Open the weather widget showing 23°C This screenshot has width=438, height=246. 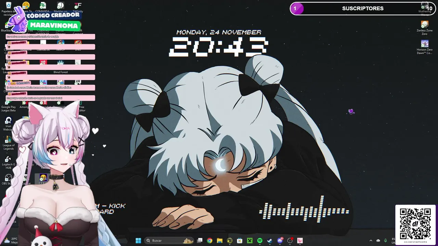[10, 241]
